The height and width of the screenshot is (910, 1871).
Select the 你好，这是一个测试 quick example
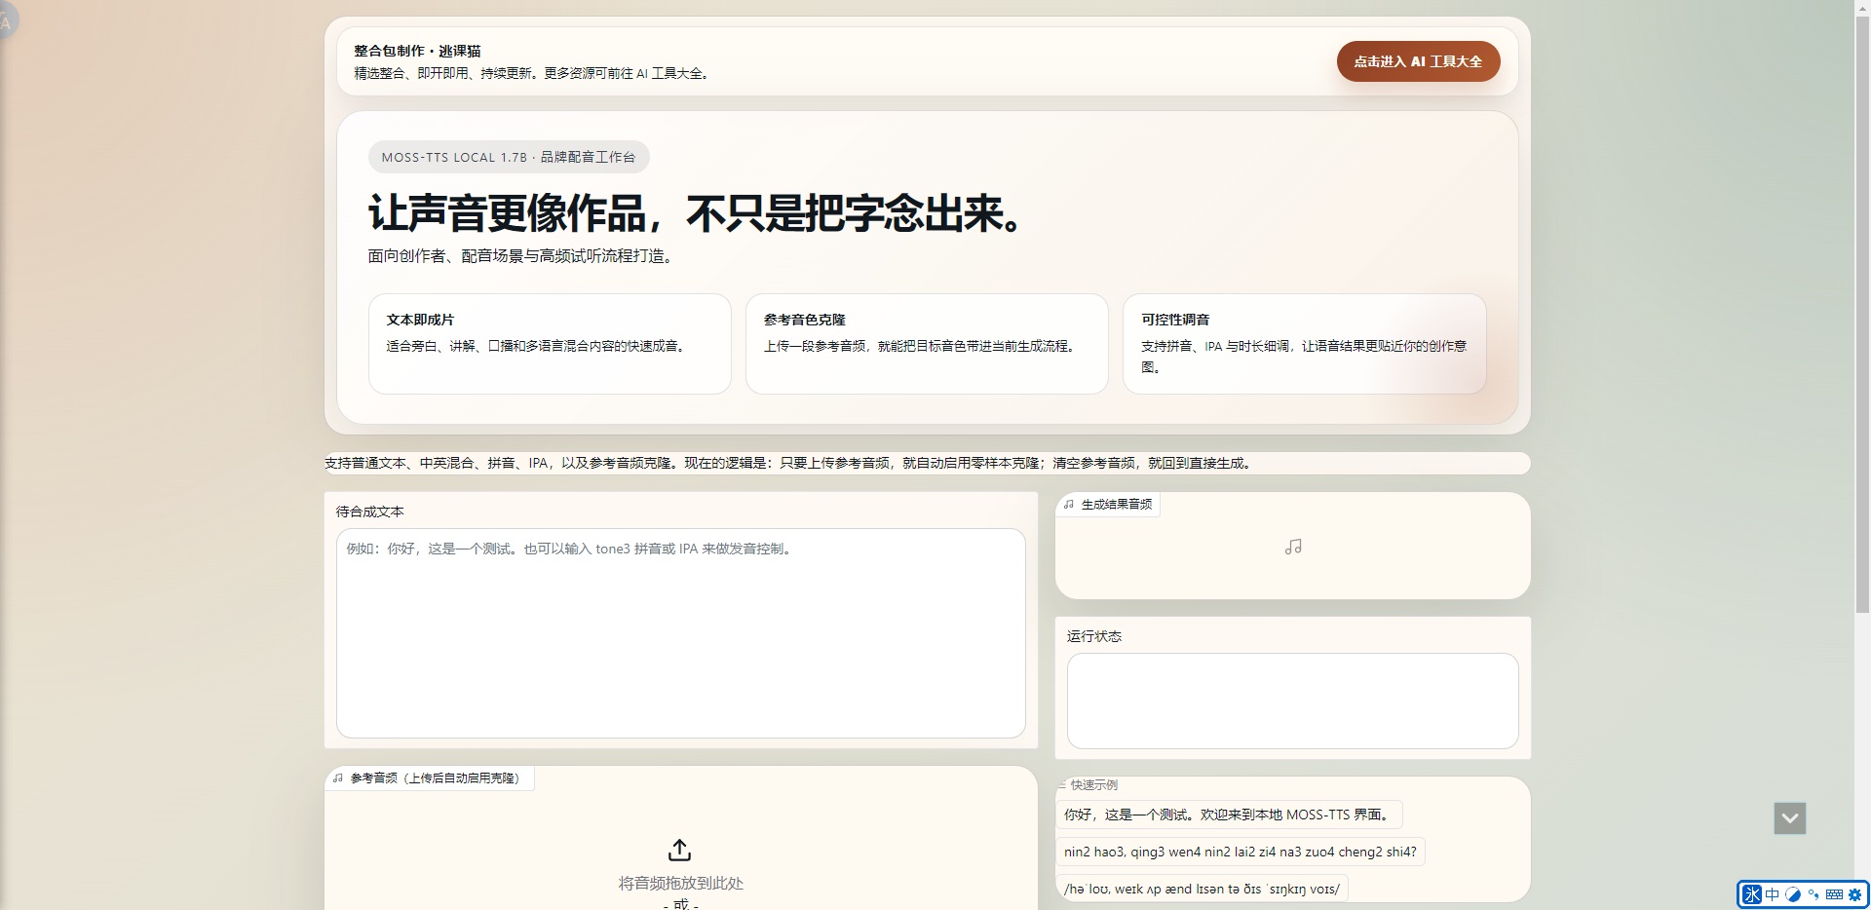click(1229, 815)
